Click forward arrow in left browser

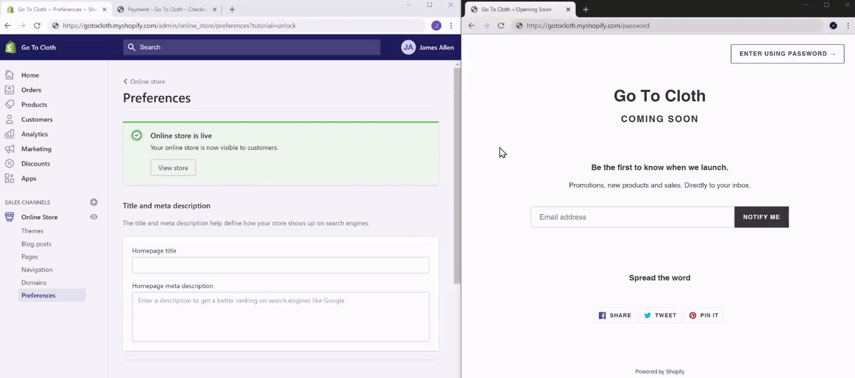click(22, 26)
